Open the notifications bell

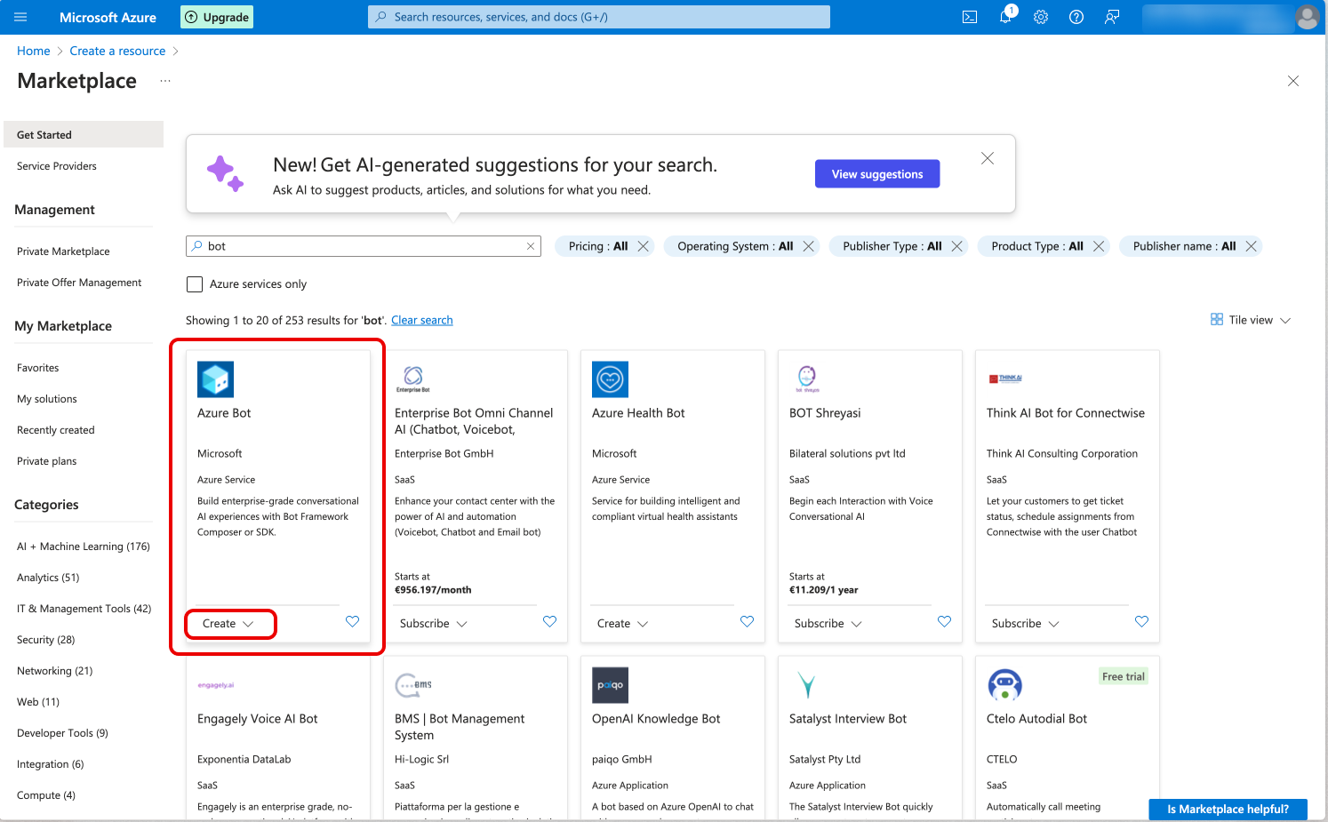pos(1005,17)
